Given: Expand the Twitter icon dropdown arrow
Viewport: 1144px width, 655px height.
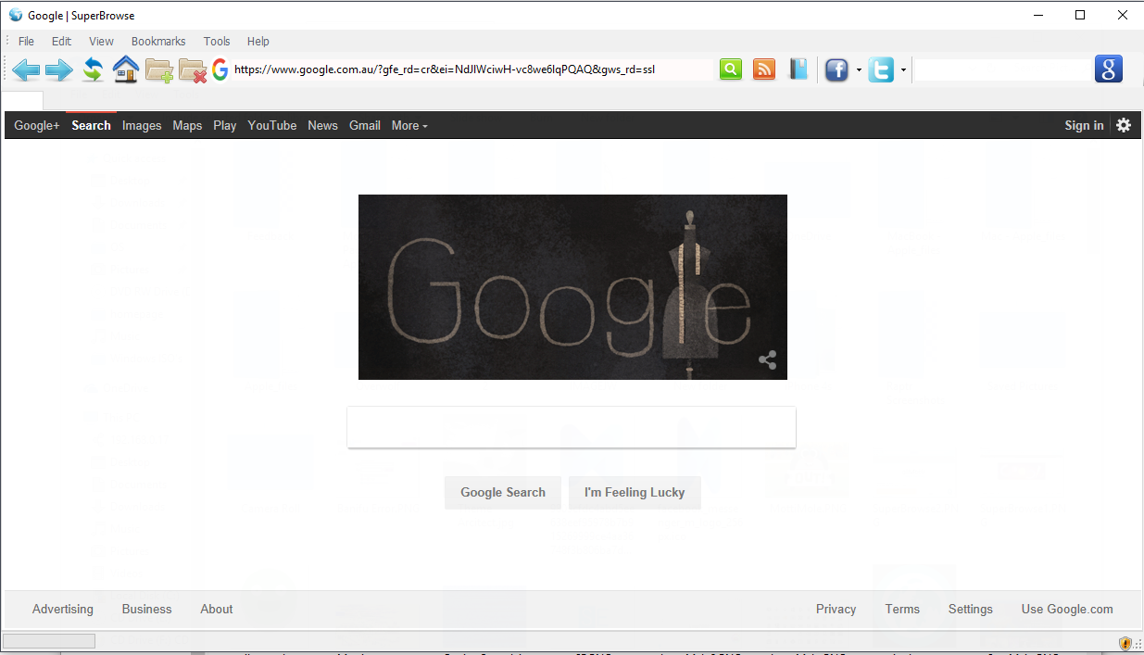Looking at the screenshot, I should click(903, 70).
